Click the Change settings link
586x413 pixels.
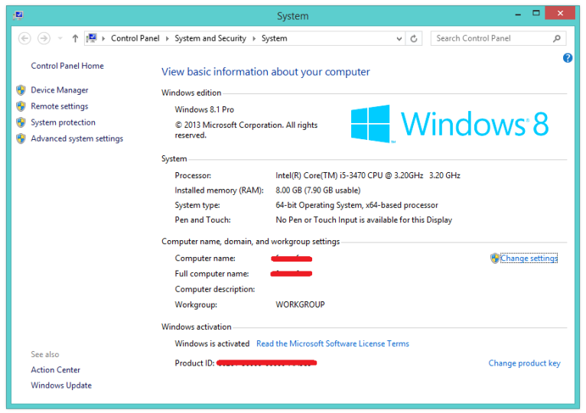click(529, 258)
